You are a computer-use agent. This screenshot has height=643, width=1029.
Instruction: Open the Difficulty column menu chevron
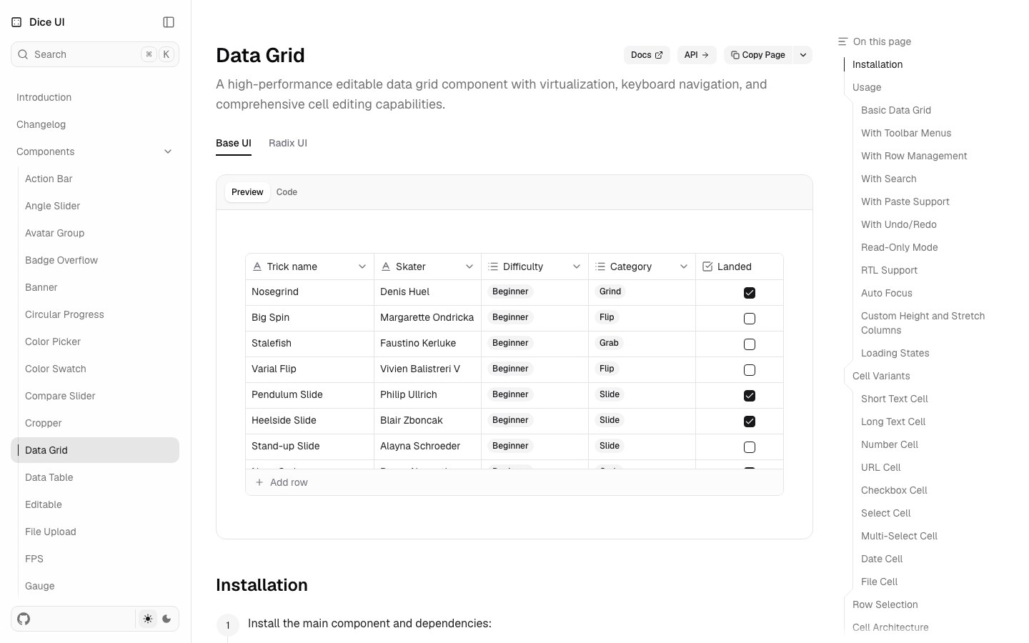tap(577, 266)
